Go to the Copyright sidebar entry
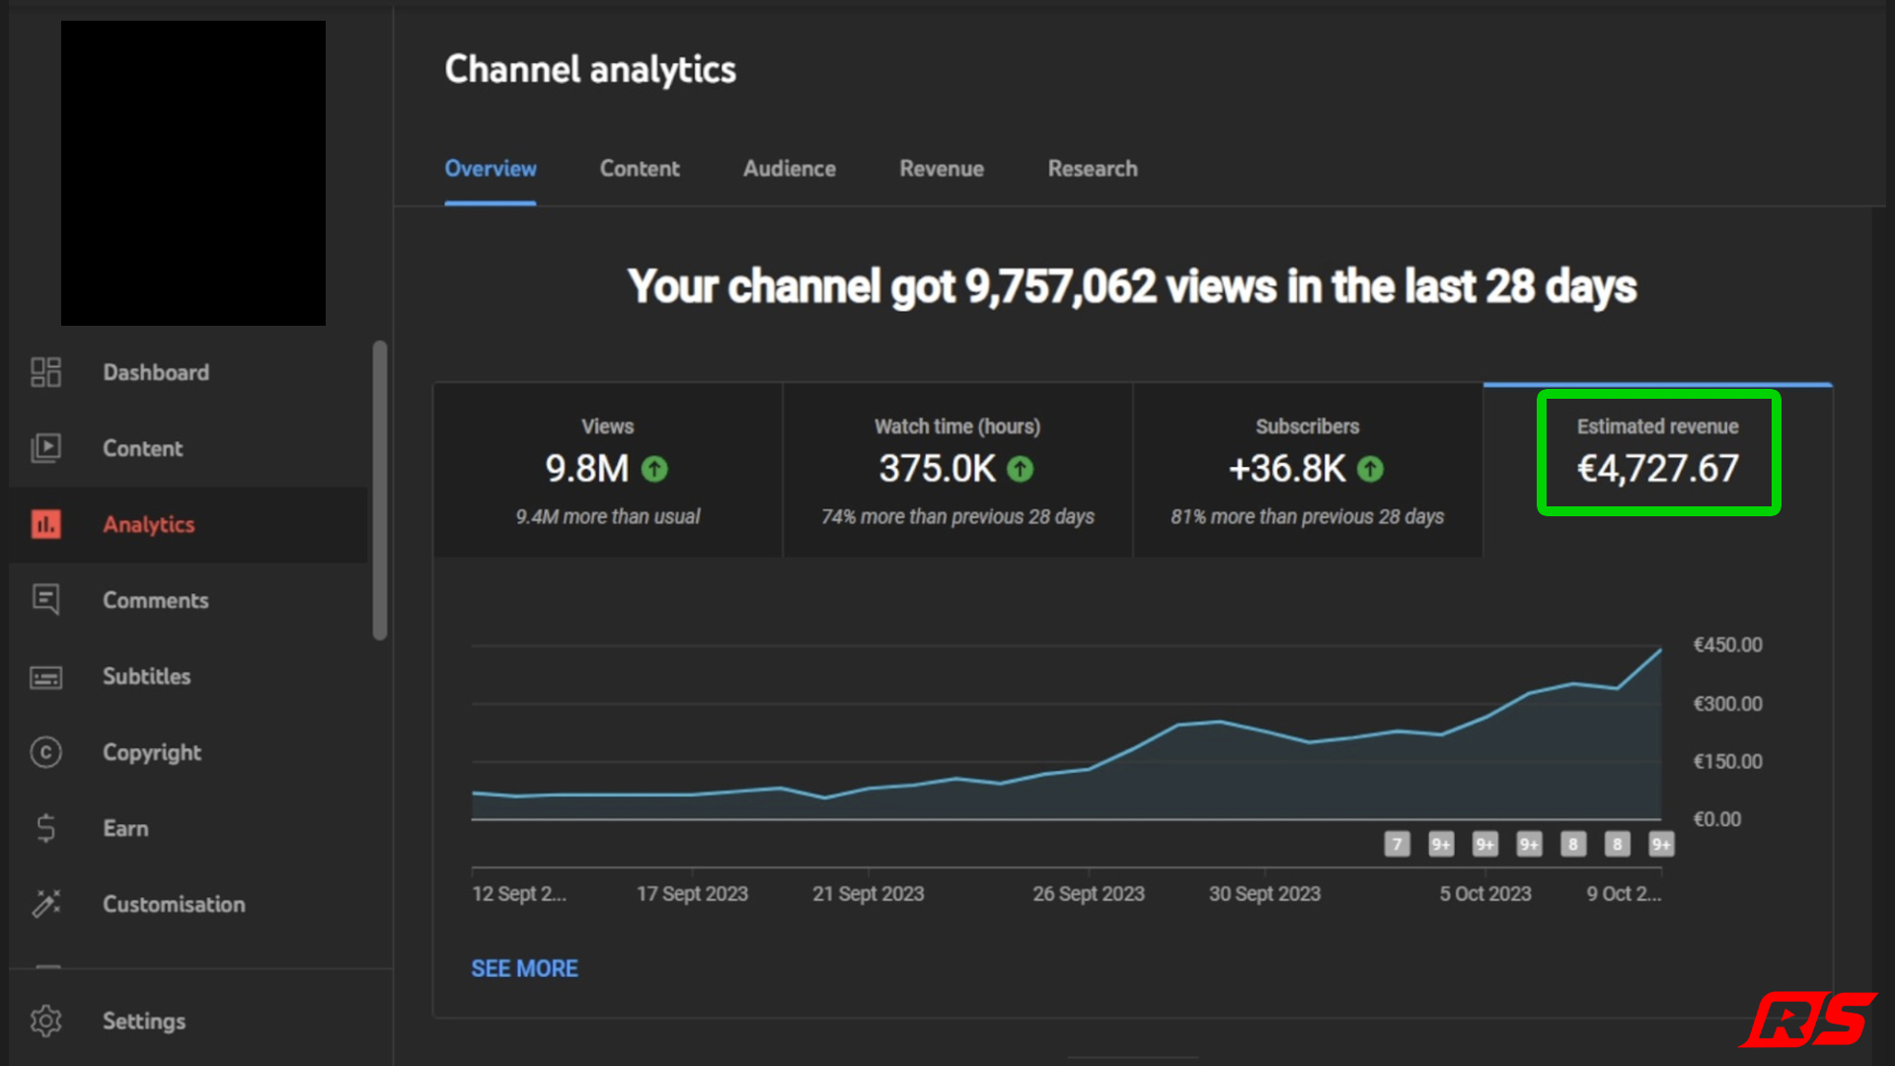Image resolution: width=1895 pixels, height=1066 pixels. click(x=188, y=752)
